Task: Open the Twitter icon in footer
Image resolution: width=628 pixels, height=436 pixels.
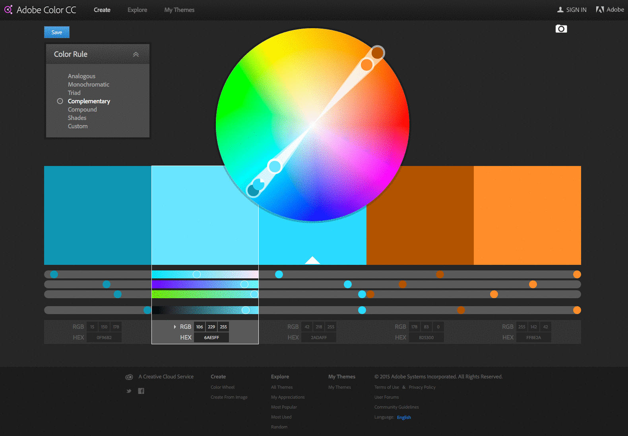Action: coord(129,391)
